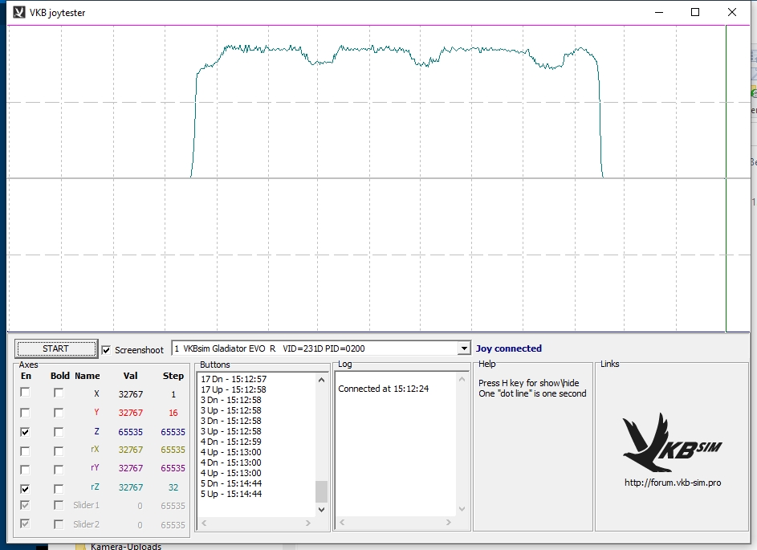The image size is (757, 550).
Task: Minimize the VKB joytester window
Action: point(659,12)
